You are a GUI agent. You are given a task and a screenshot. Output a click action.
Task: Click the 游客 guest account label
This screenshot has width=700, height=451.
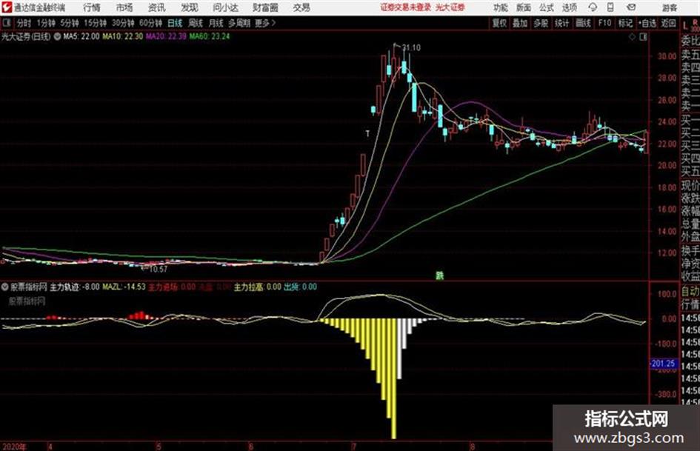point(669,7)
